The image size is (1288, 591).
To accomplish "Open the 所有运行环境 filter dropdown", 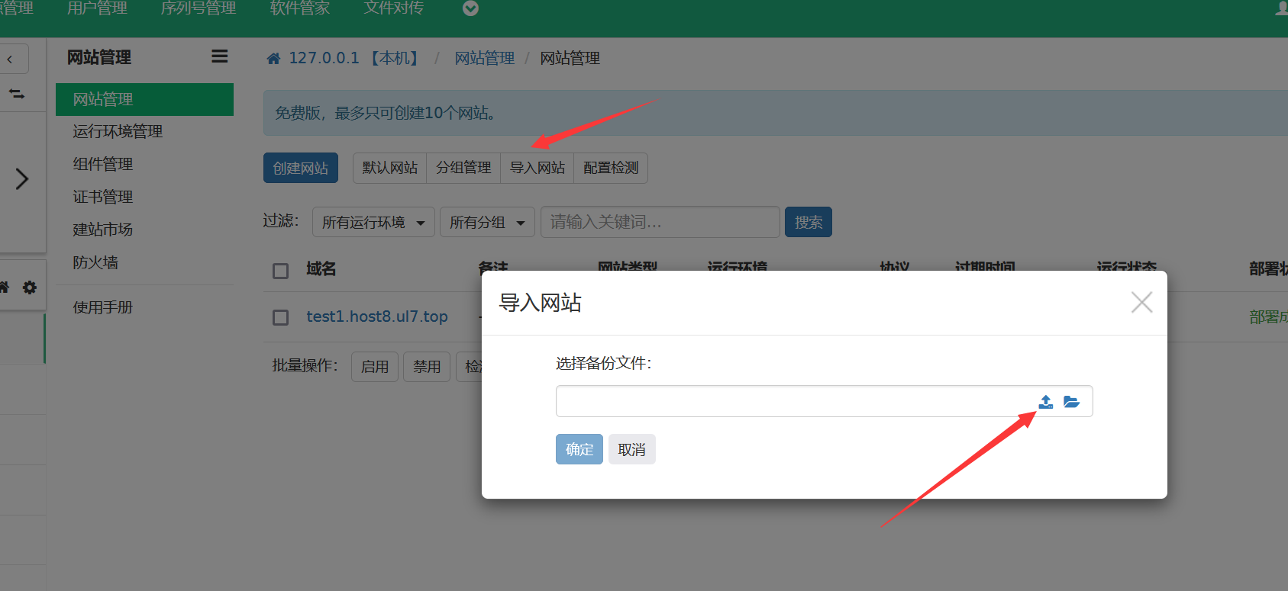I will click(373, 222).
